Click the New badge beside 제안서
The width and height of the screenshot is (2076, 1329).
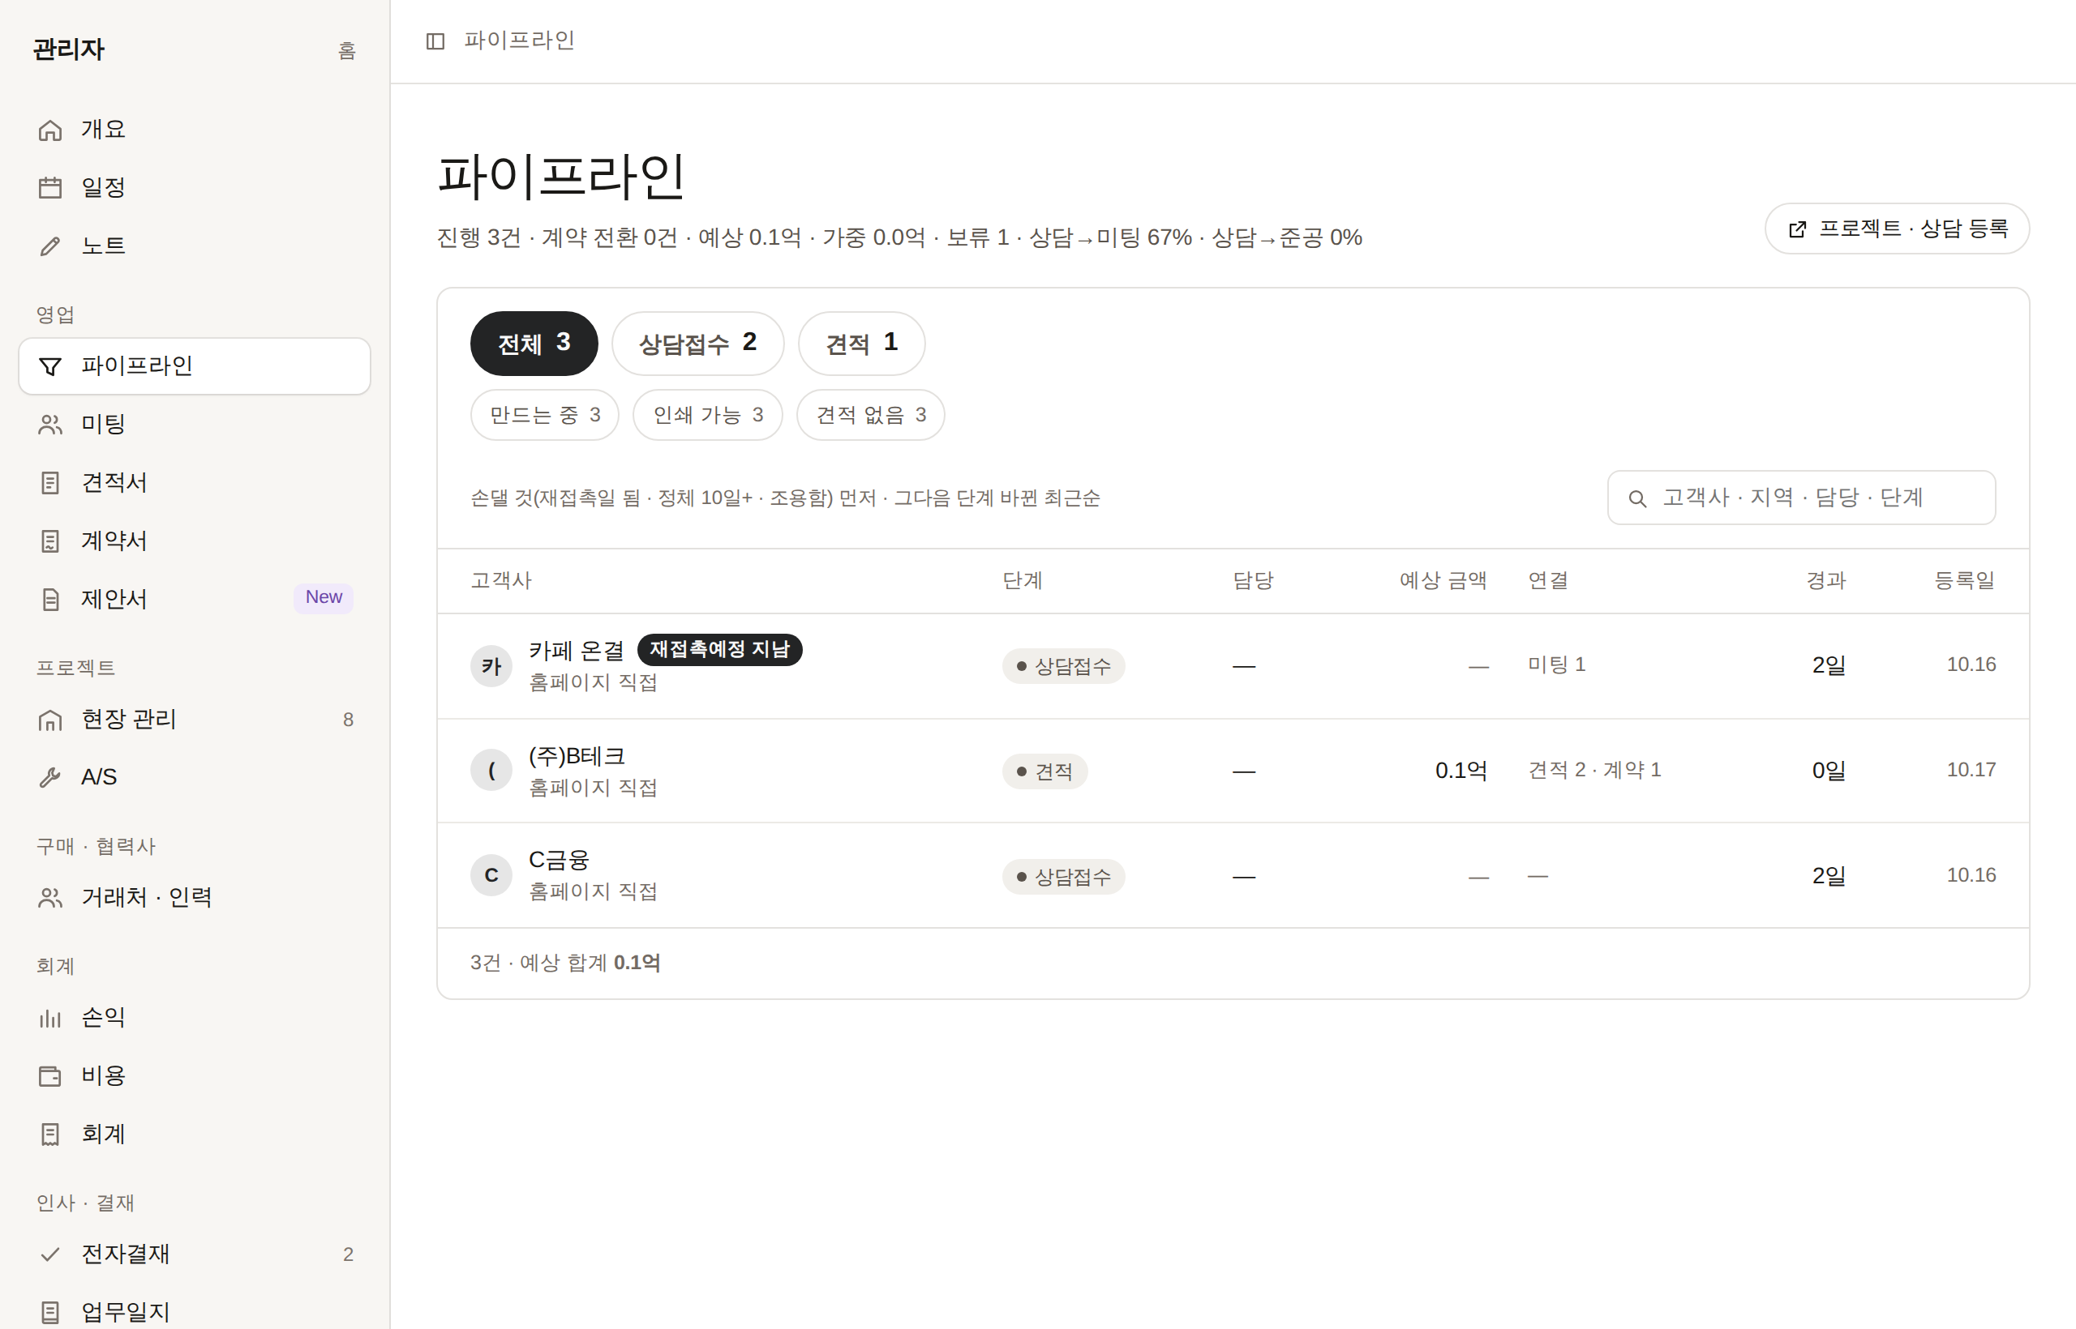[x=324, y=597]
